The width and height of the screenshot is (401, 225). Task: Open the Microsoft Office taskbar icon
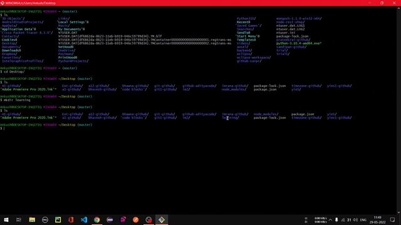tap(71, 219)
